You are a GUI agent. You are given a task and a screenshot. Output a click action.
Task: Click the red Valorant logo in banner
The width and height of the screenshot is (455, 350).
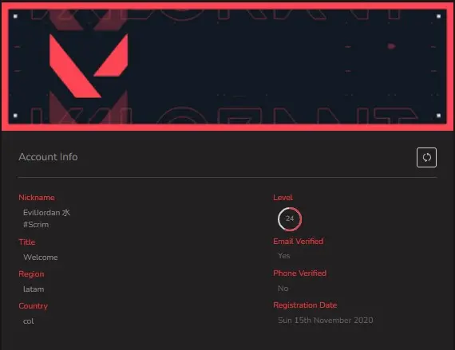point(89,65)
